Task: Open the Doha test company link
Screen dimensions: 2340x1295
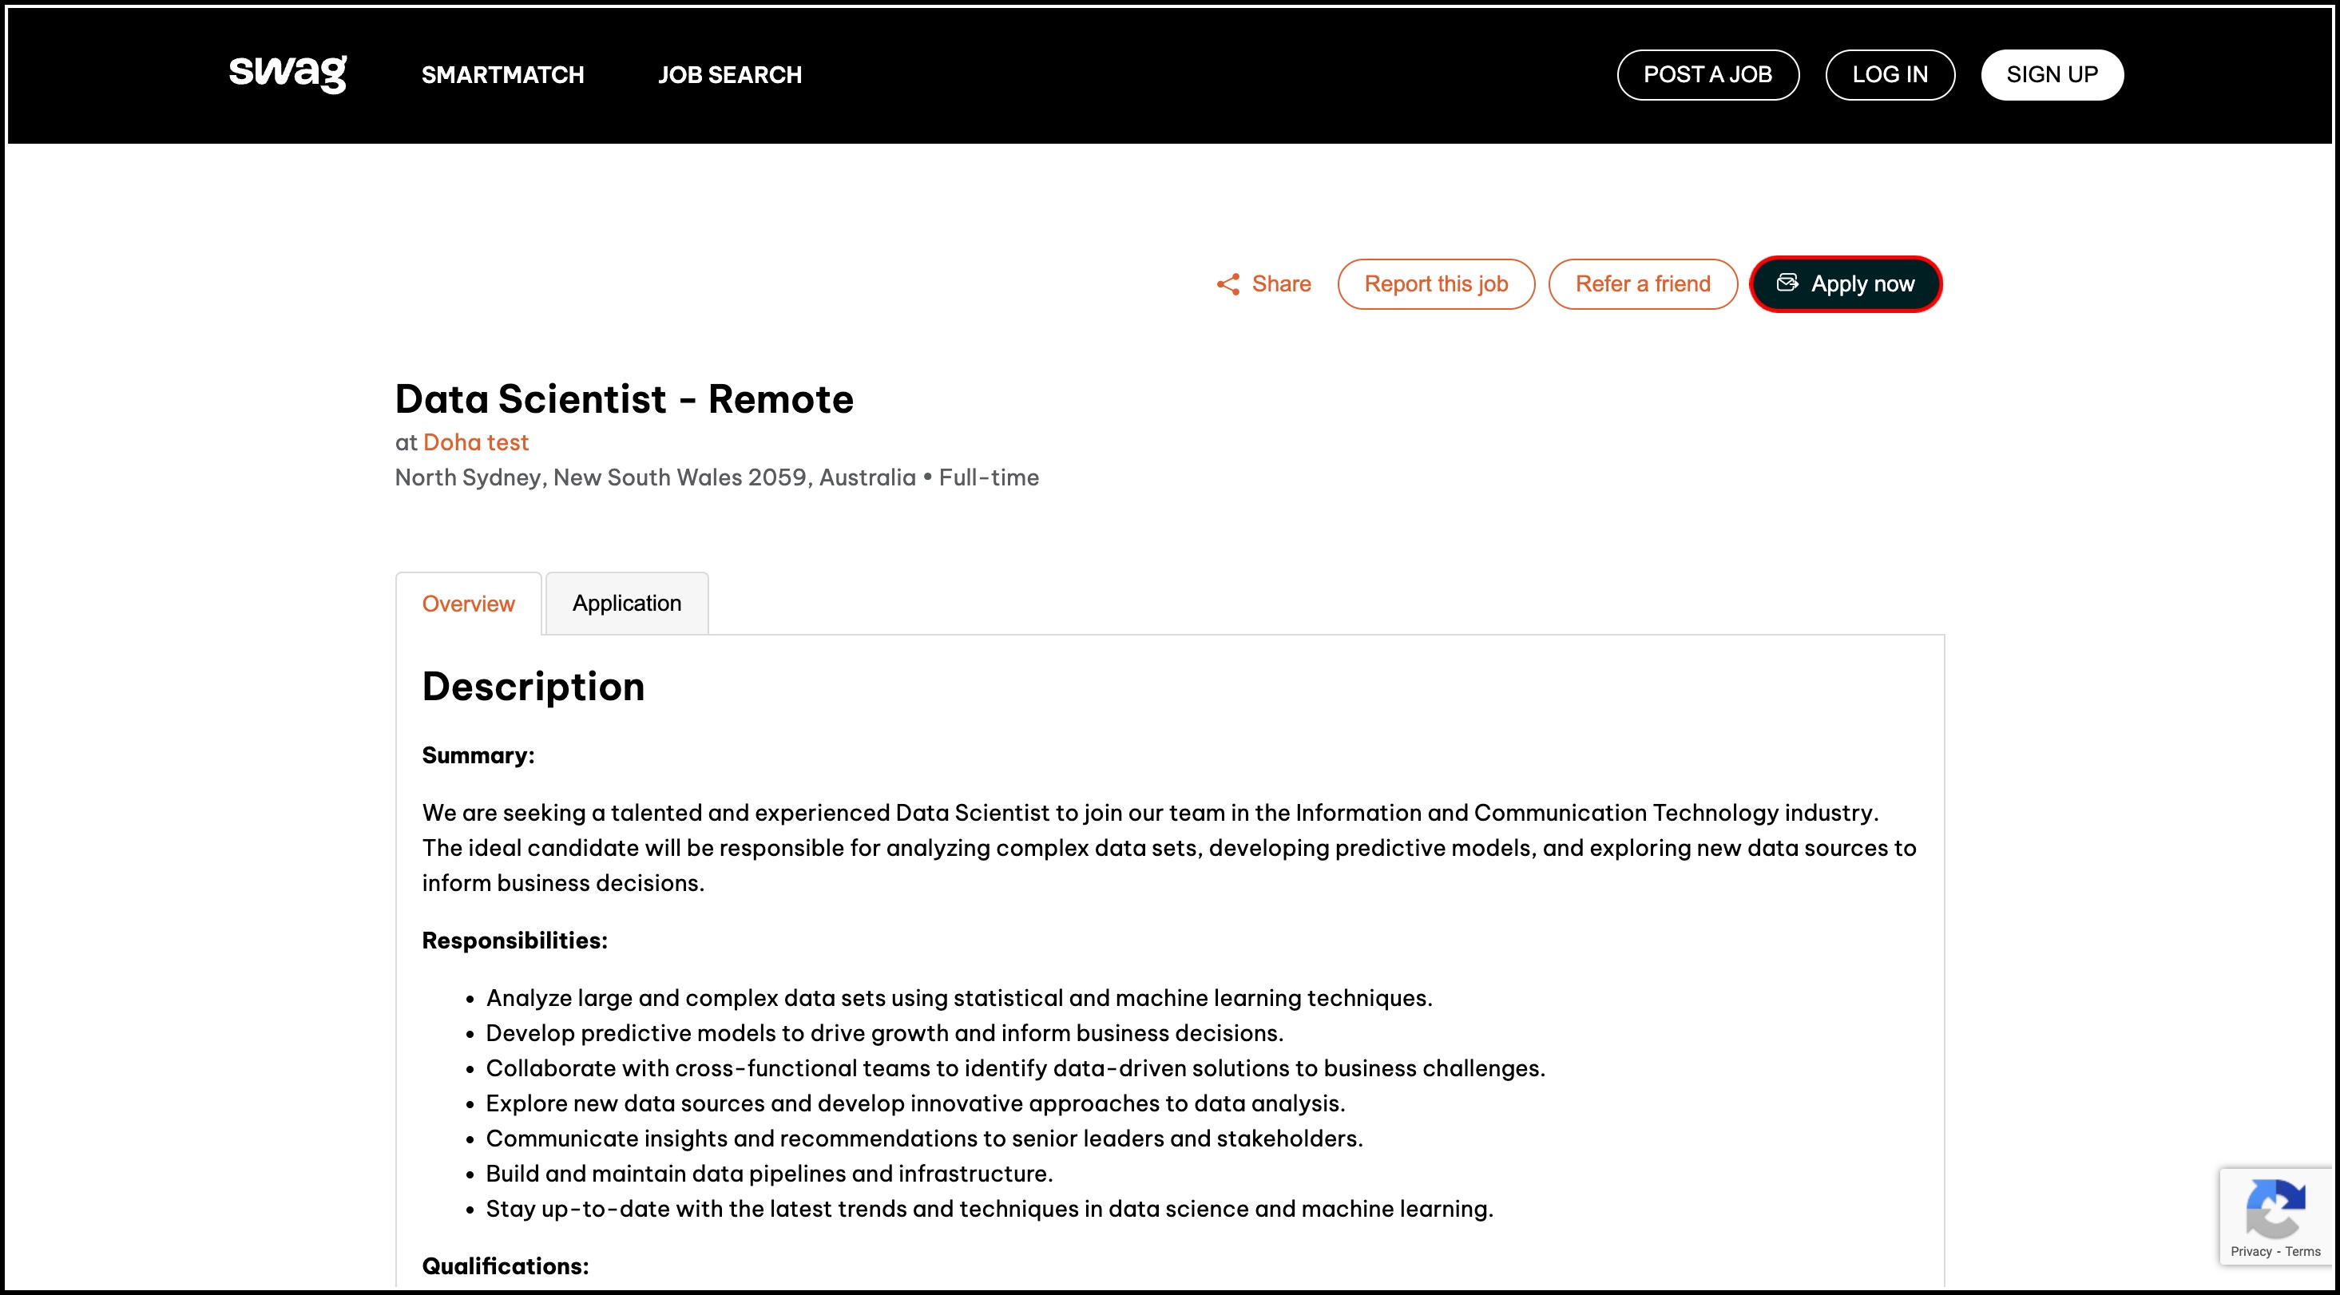Action: (476, 442)
